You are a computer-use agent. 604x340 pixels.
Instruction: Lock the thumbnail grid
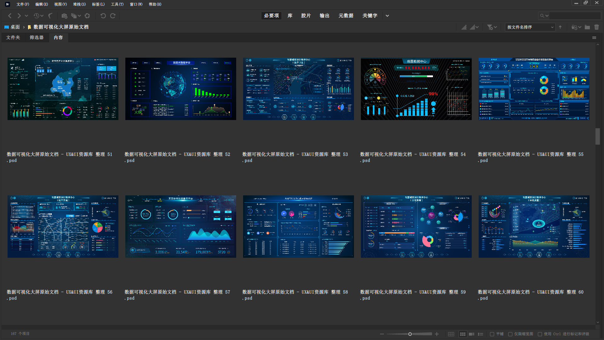(451, 334)
